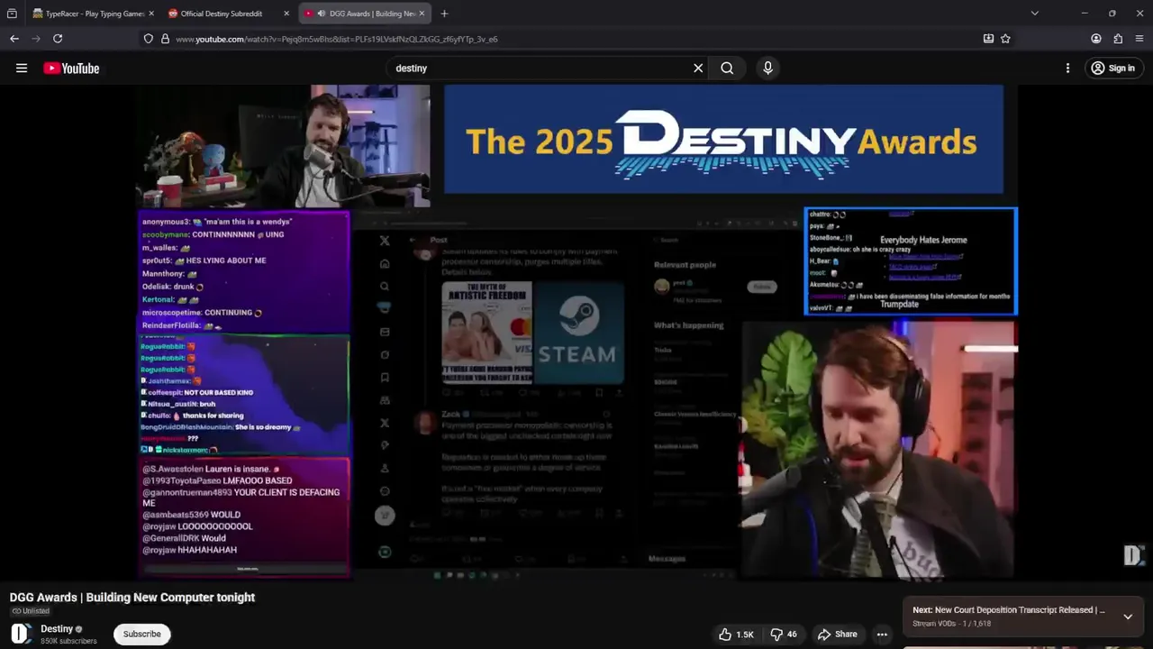This screenshot has width=1153, height=649.
Task: Click Stream VODs playlist label
Action: pyautogui.click(x=936, y=624)
